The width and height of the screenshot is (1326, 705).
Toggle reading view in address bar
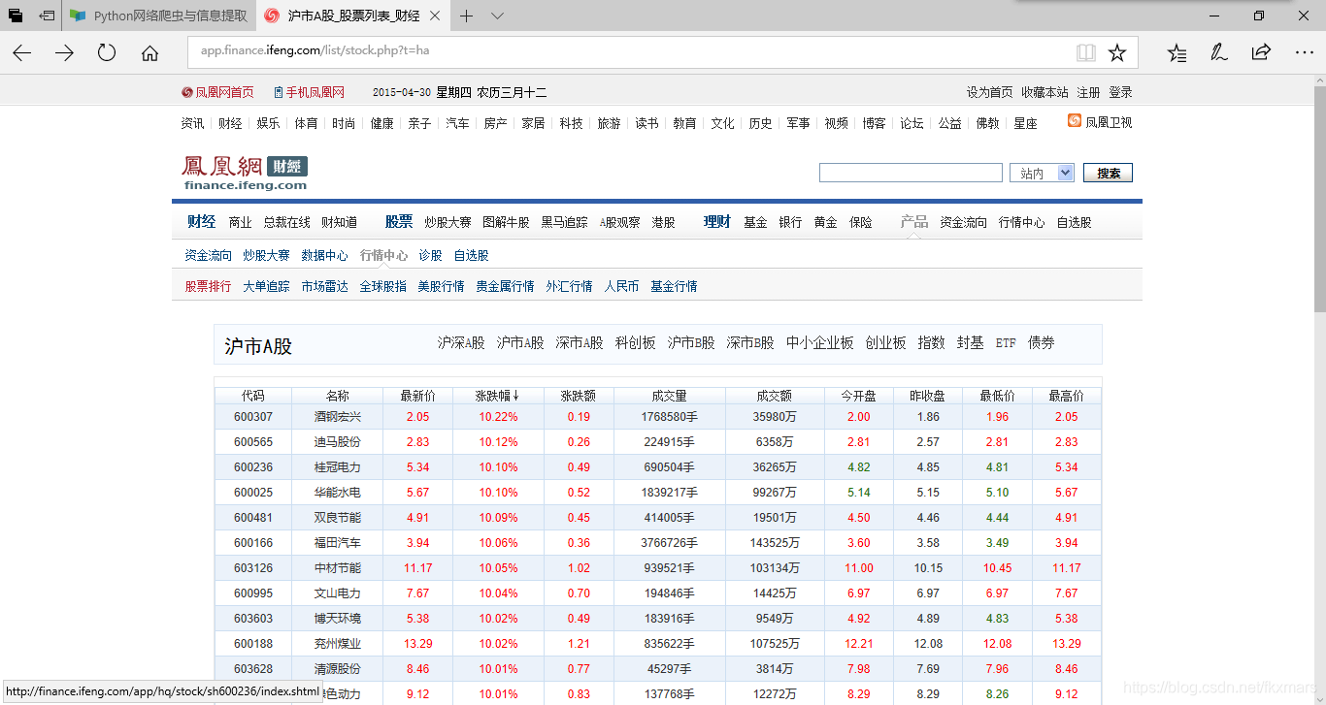[1085, 53]
